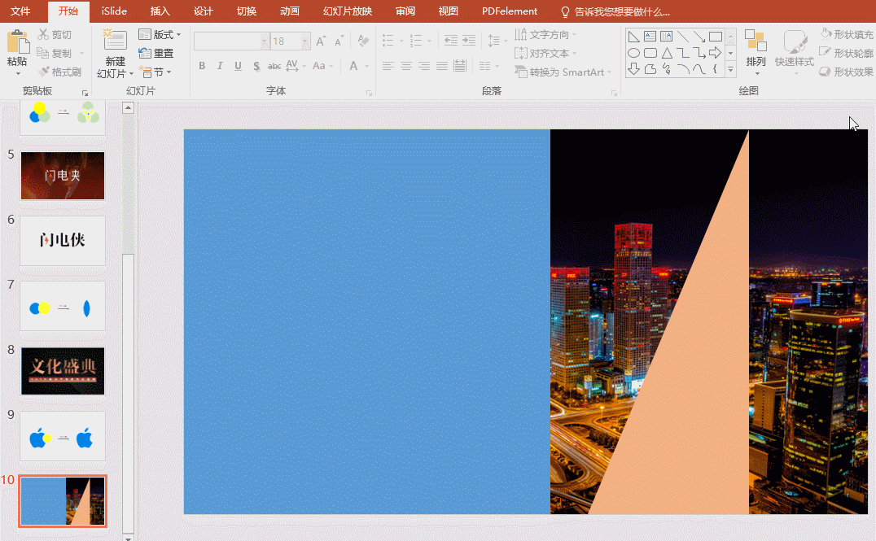This screenshot has width=876, height=541.
Task: Click the decrease font size icon
Action: click(339, 41)
